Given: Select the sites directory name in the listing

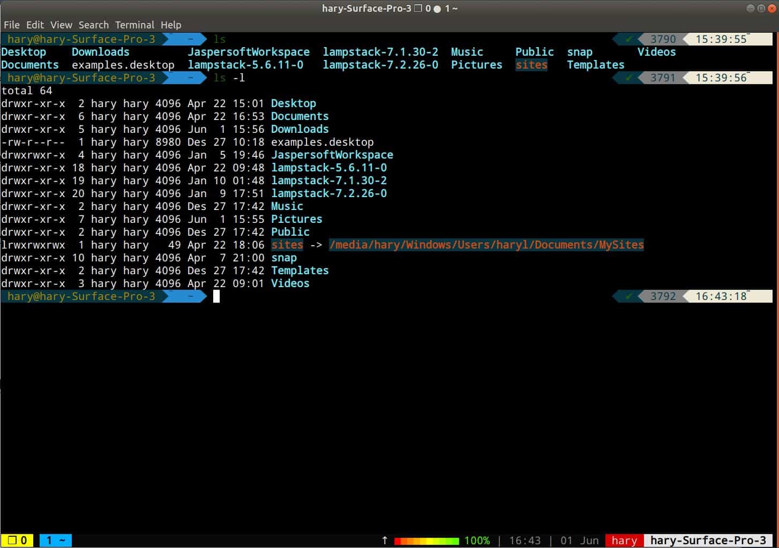Looking at the screenshot, I should pyautogui.click(x=287, y=245).
